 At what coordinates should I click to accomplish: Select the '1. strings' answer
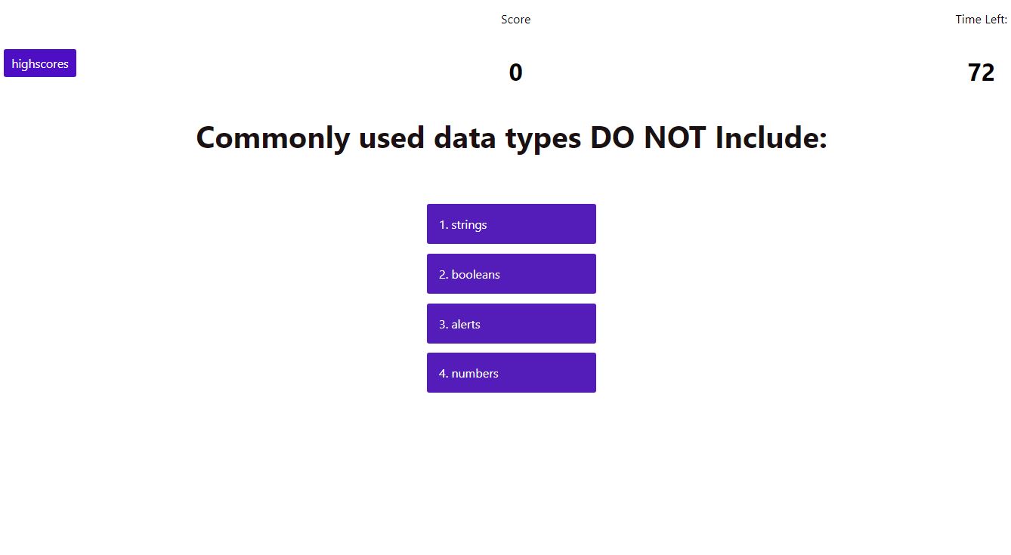[512, 224]
